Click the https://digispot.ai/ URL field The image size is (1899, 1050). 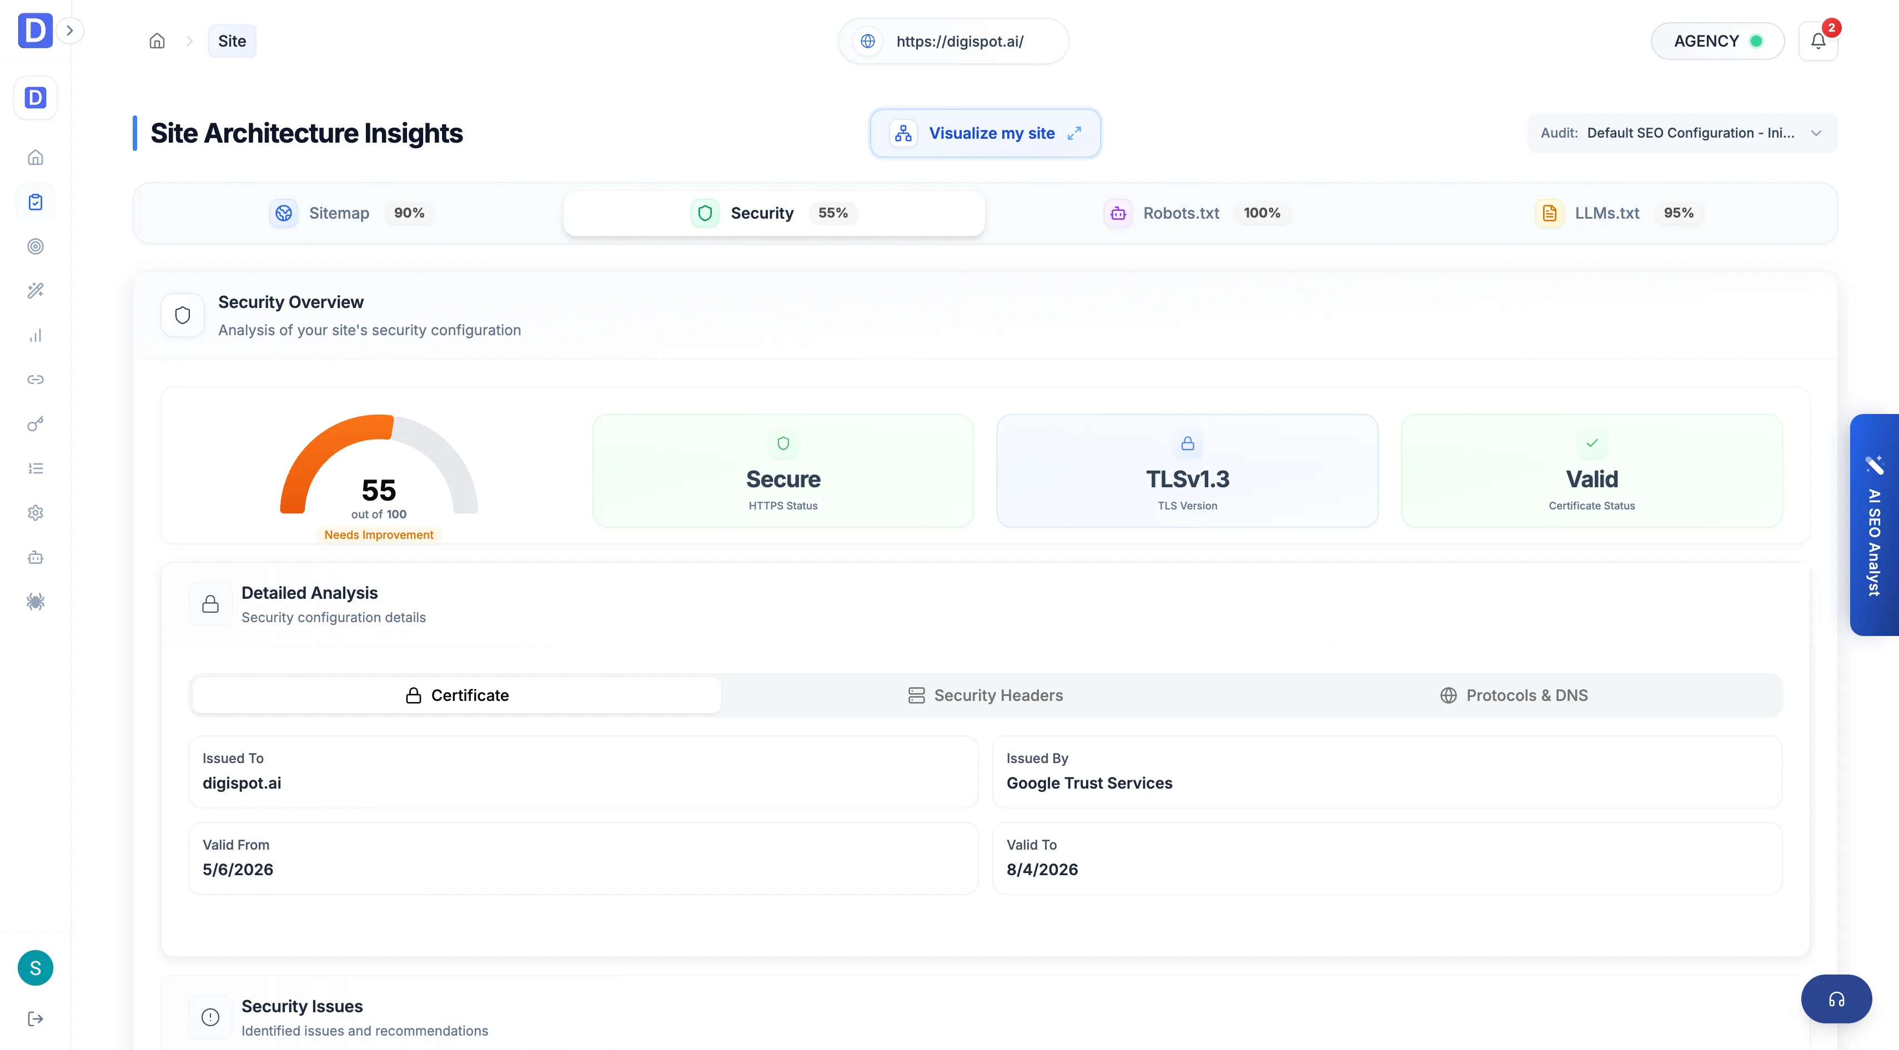(x=953, y=41)
